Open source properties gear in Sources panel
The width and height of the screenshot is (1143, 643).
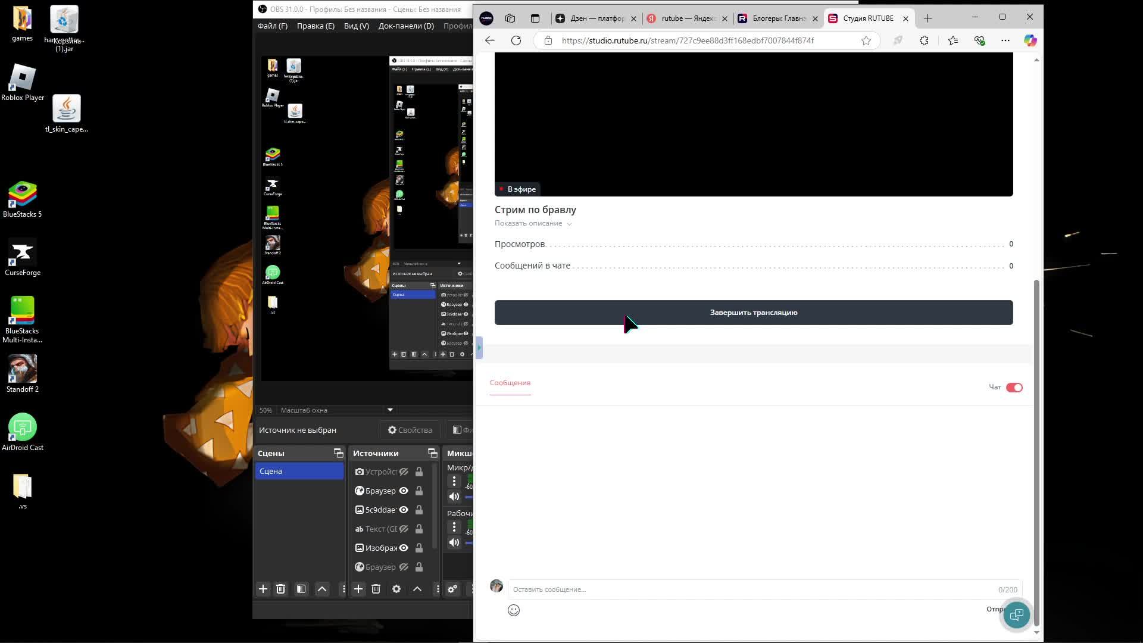coord(396,589)
